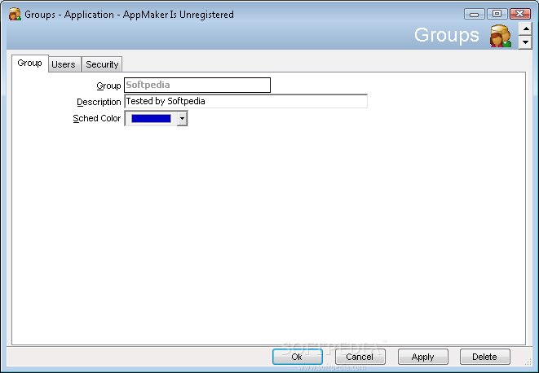The width and height of the screenshot is (539, 373).
Task: Click the Group name input field
Action: tap(197, 86)
